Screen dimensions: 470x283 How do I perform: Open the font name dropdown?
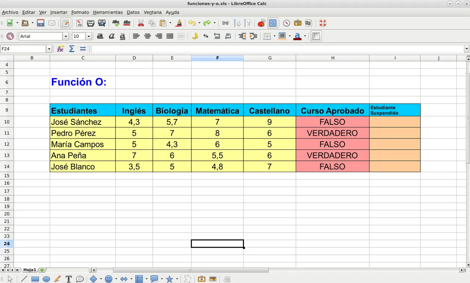click(x=65, y=36)
